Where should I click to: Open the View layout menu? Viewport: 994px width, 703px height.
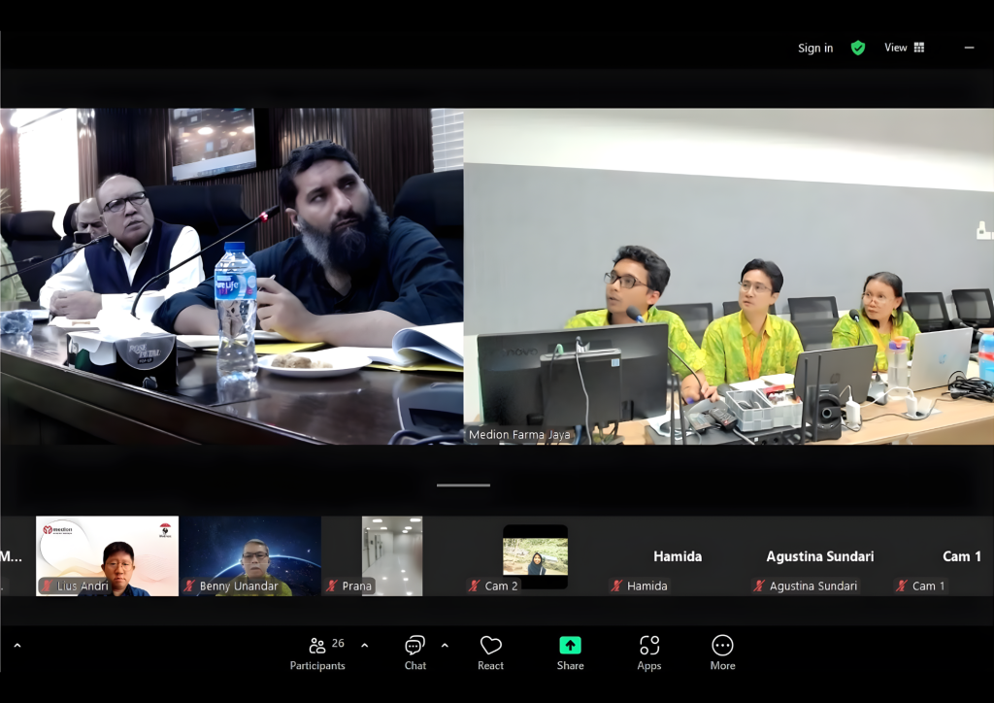[x=904, y=48]
